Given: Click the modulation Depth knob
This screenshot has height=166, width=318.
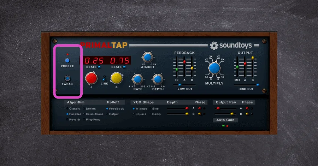Looking at the screenshot, I should [x=158, y=79].
